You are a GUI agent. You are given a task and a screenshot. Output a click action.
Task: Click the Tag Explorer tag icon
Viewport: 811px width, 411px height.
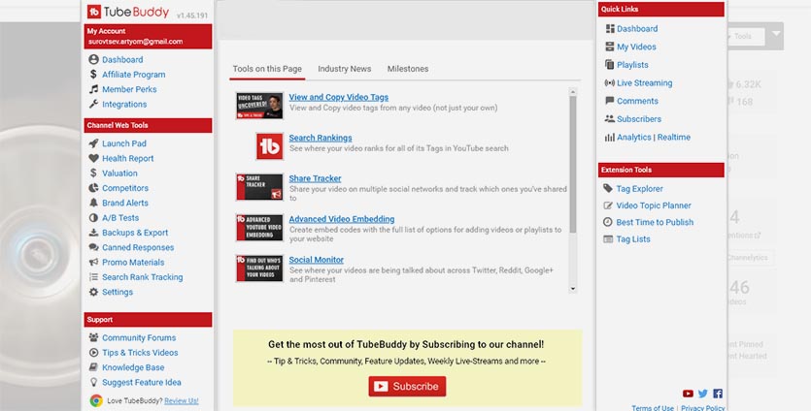[x=608, y=188]
